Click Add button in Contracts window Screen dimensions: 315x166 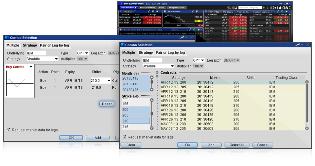(211, 145)
